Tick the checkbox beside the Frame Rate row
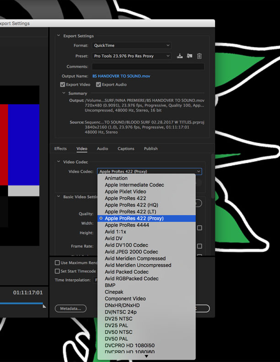 (x=199, y=246)
